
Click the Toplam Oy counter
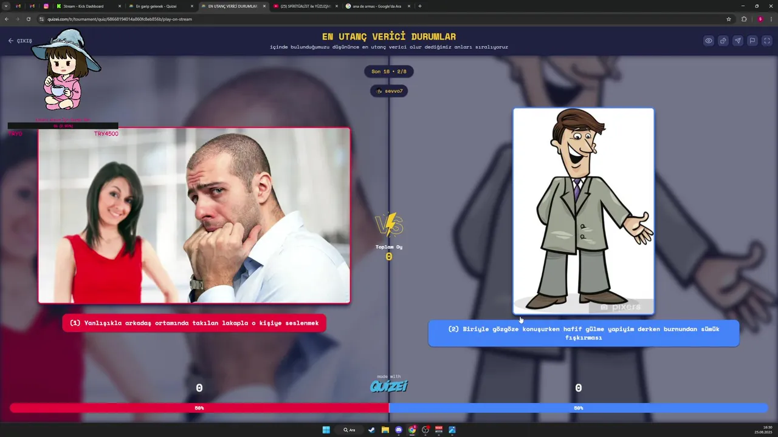tap(389, 252)
